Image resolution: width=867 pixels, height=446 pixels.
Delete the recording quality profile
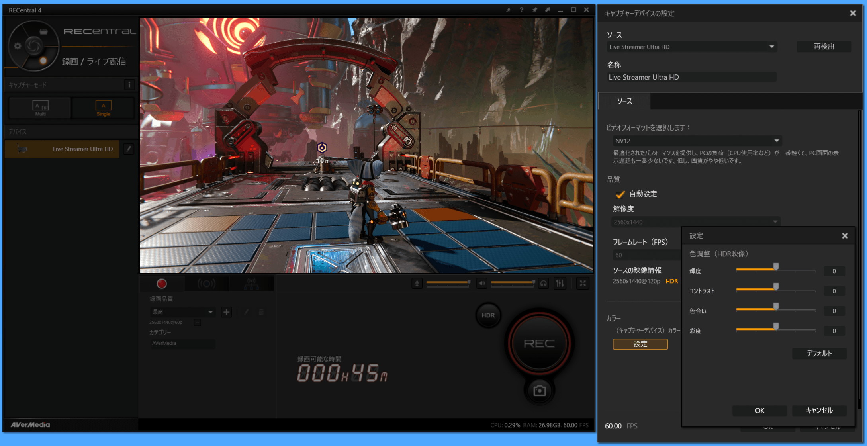(261, 312)
